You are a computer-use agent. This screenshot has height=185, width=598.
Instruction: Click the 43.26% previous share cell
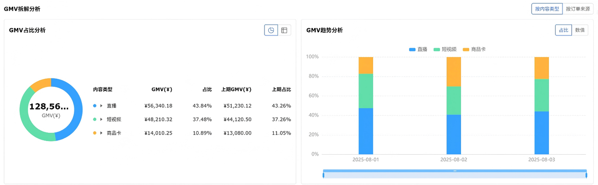[x=281, y=106]
